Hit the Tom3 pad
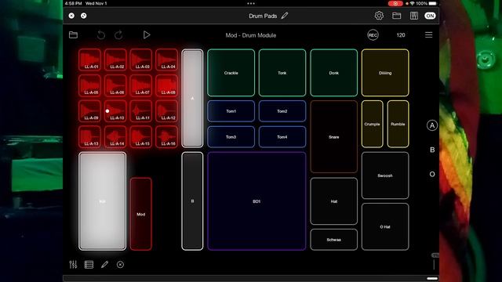The height and width of the screenshot is (282, 502). tap(231, 137)
